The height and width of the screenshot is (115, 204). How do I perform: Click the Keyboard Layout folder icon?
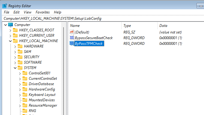(x=25, y=95)
